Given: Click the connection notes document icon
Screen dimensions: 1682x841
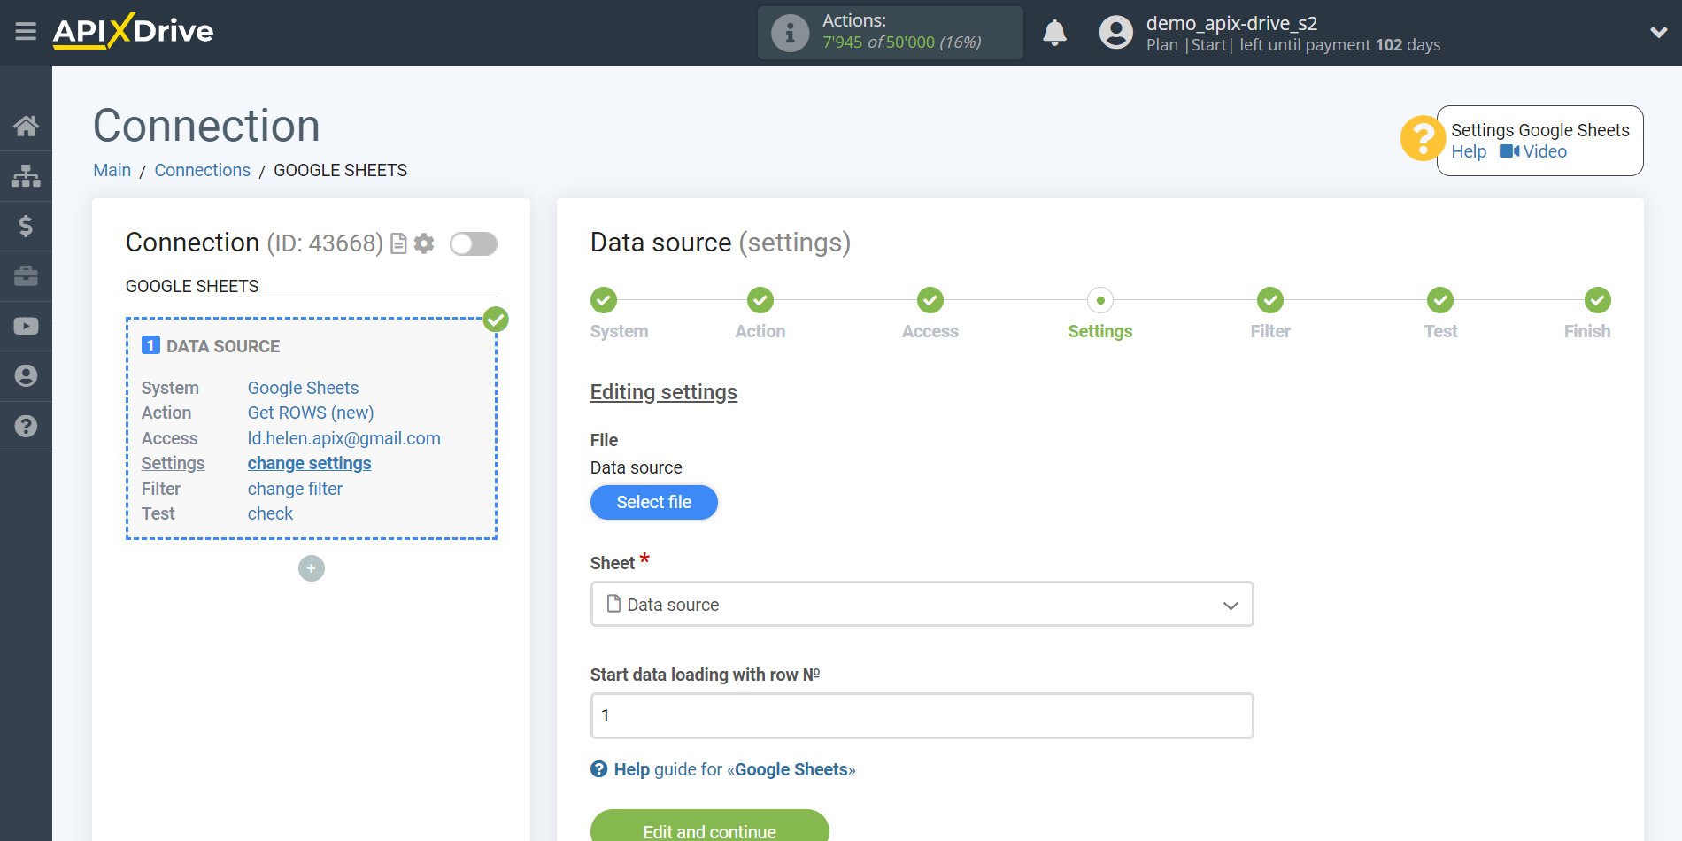Looking at the screenshot, I should click(x=398, y=243).
